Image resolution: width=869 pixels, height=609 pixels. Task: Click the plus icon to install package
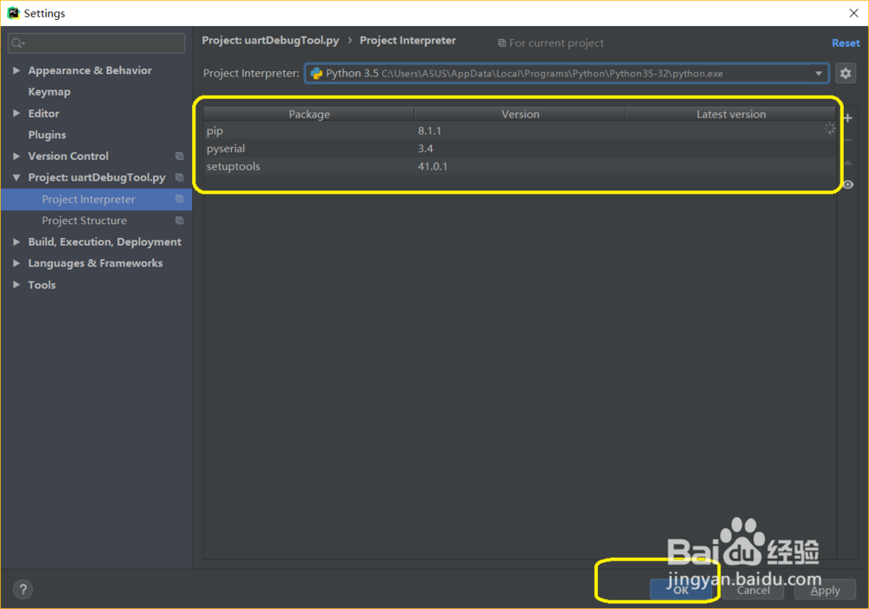848,118
